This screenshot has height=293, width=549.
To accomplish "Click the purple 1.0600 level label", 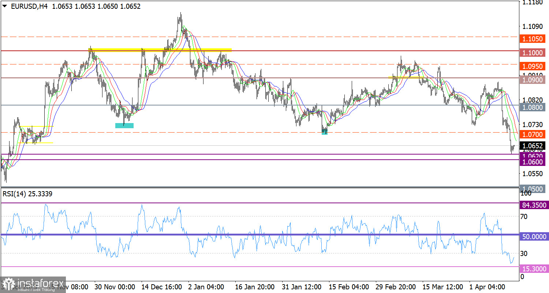I will click(x=533, y=162).
